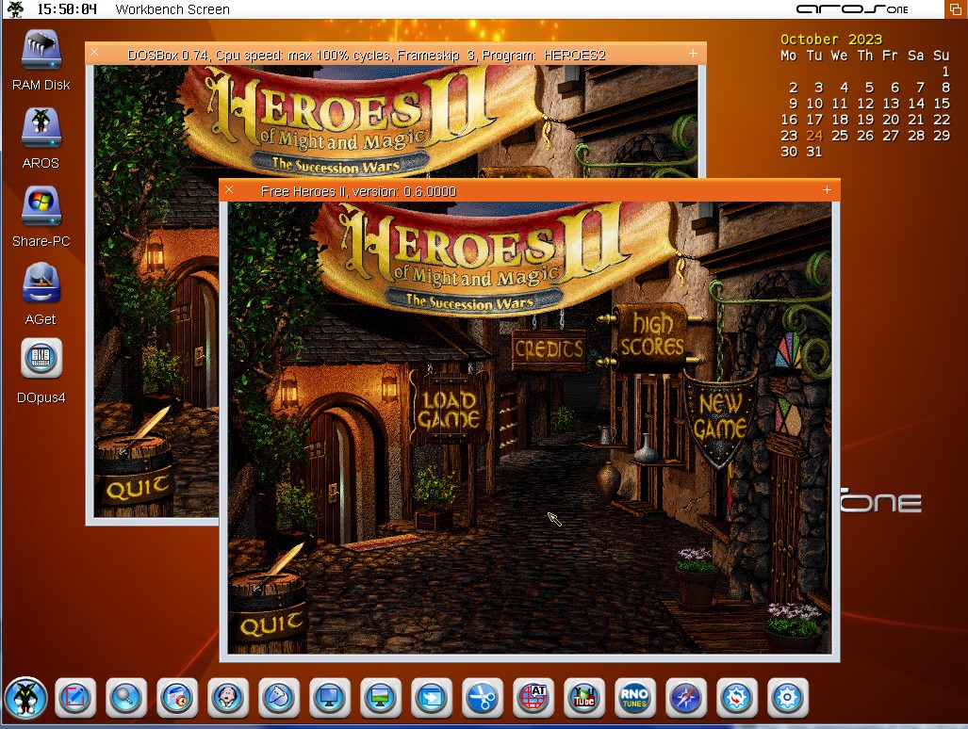968x729 pixels.
Task: Click the Free Heroes II title bar
Action: coord(528,191)
